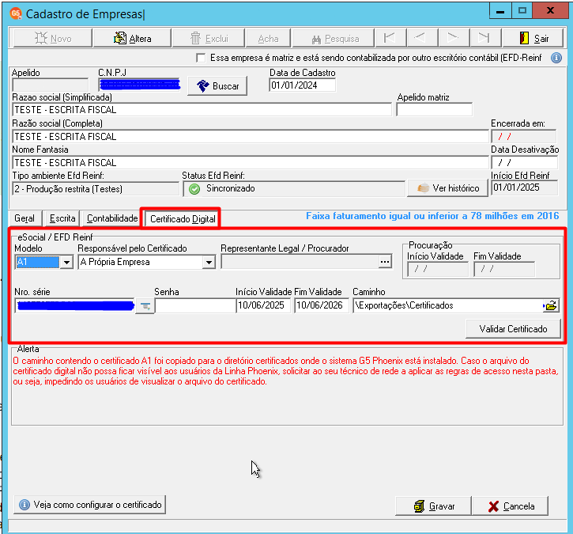This screenshot has height=534, width=573.
Task: Click the ellipsis button for Representante Legal
Action: point(385,262)
